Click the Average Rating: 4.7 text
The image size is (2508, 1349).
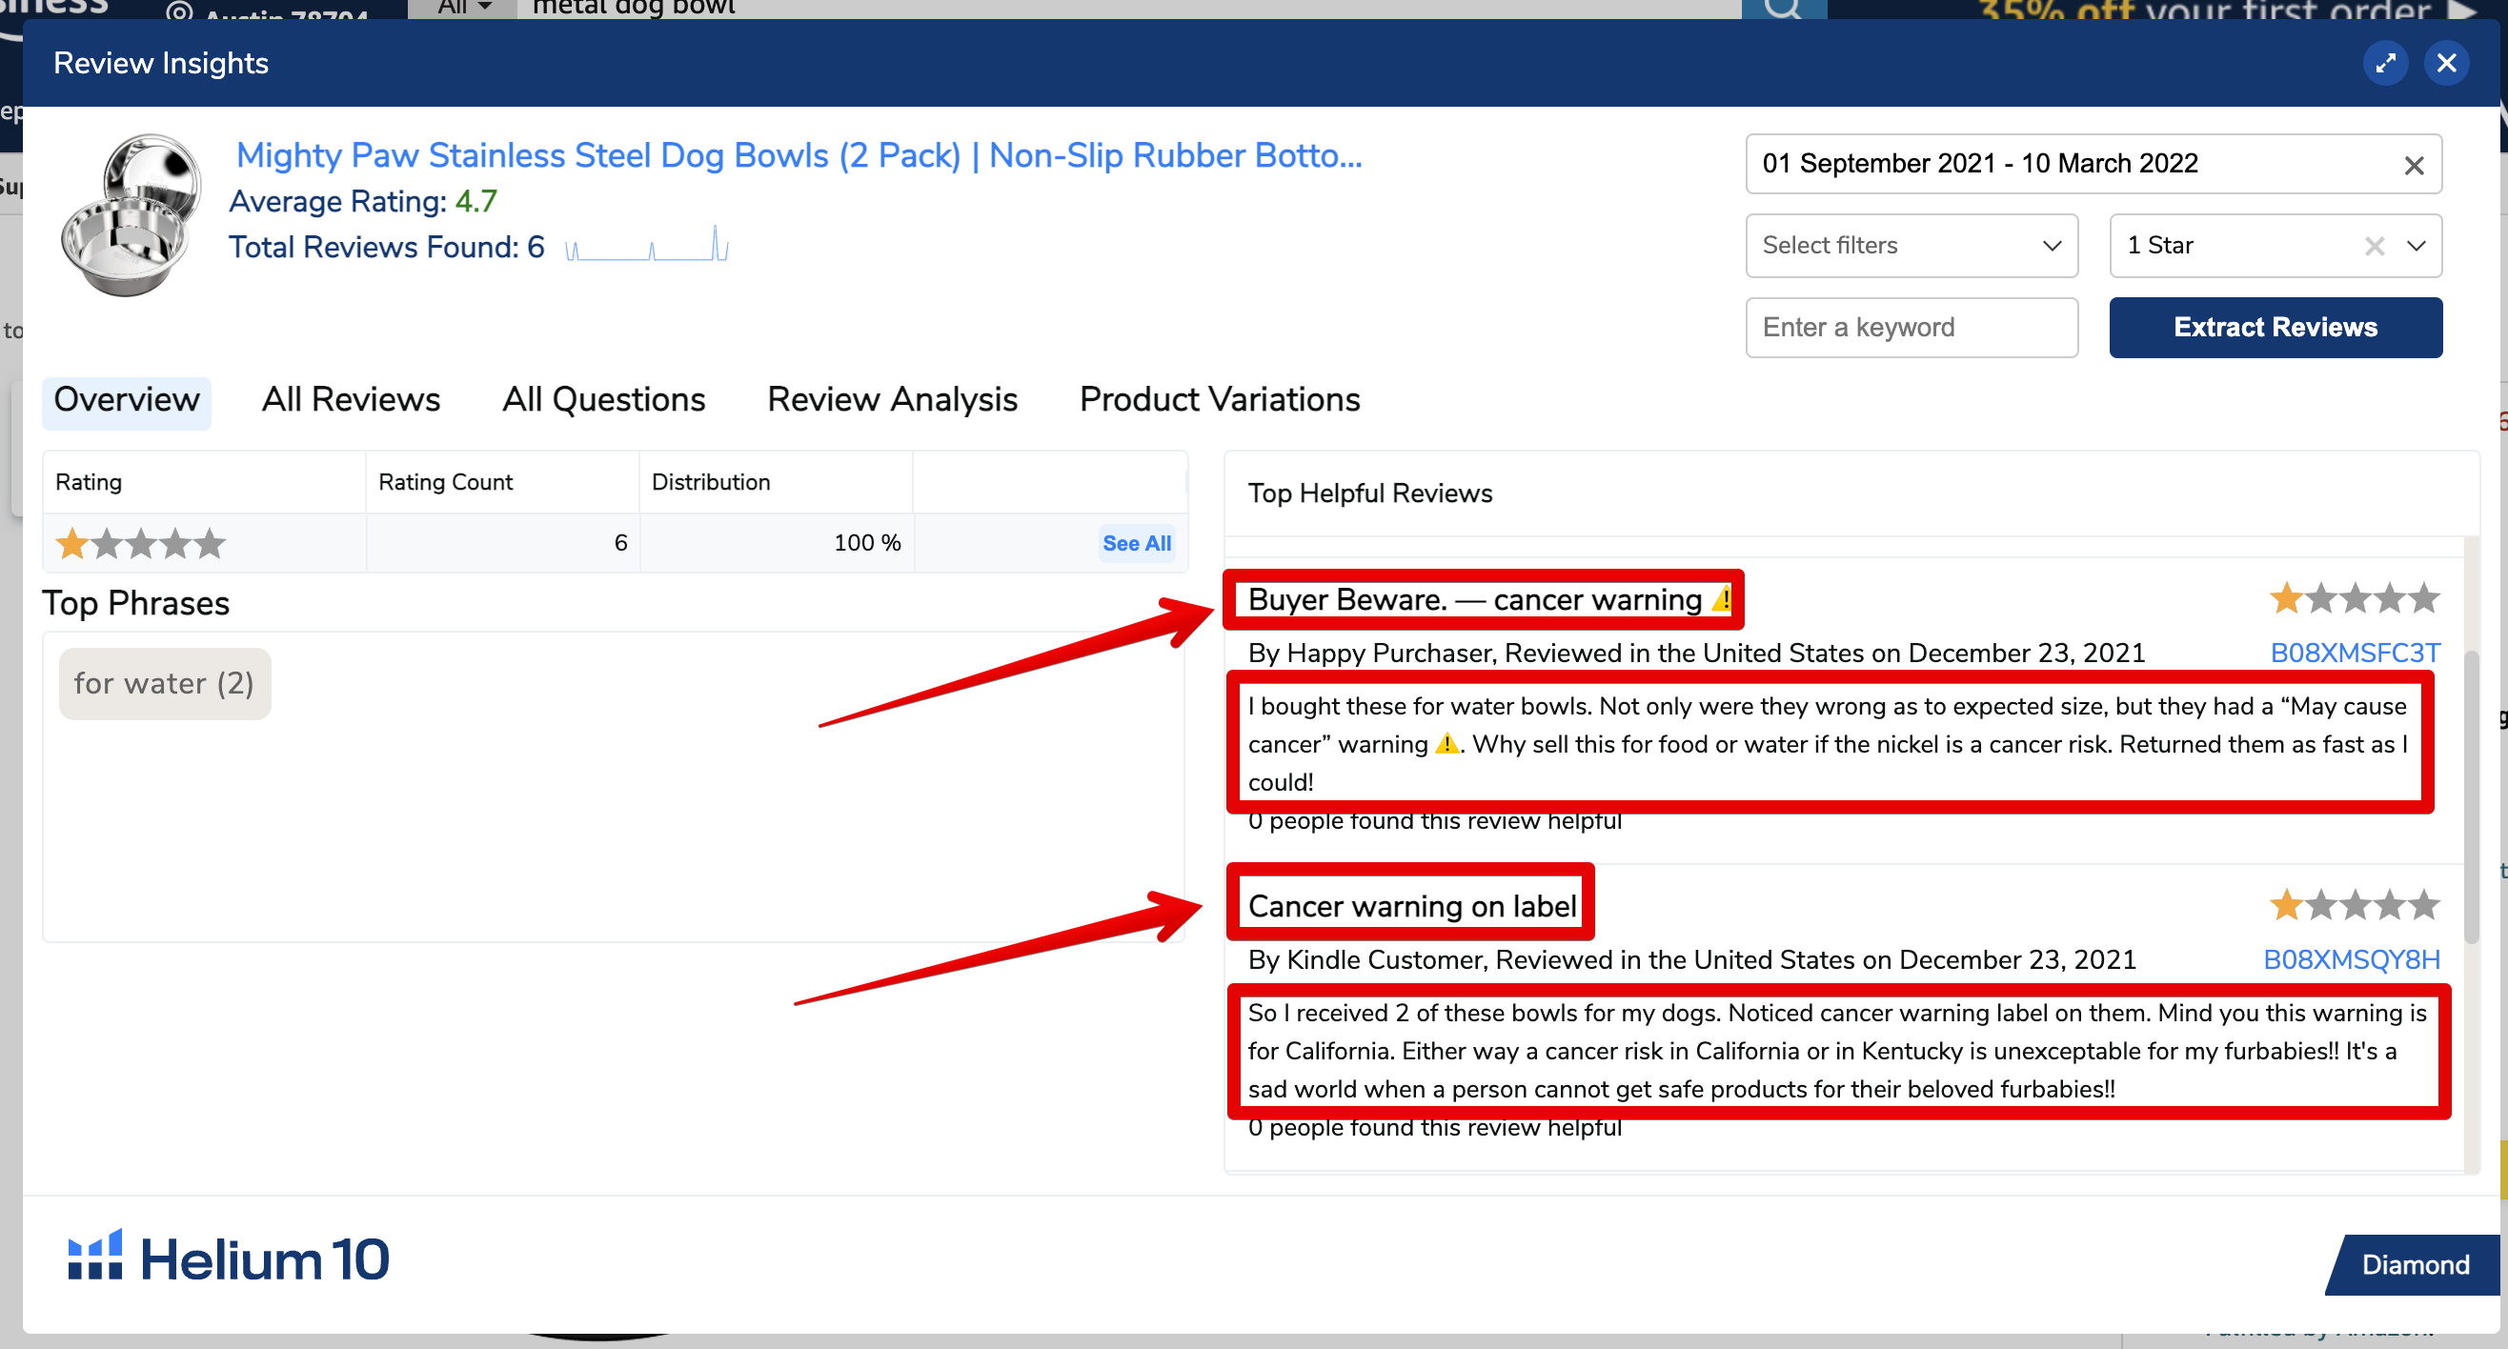[x=363, y=201]
